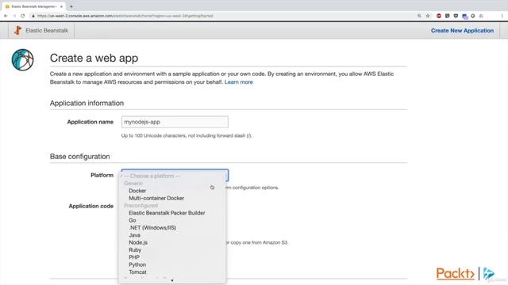The height and width of the screenshot is (285, 508).
Task: Select Docker from platform list
Action: (x=137, y=191)
